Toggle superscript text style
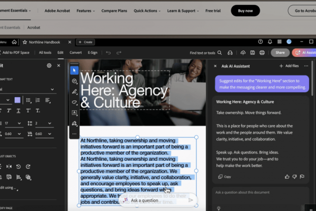The width and height of the screenshot is (316, 211). click(x=28, y=111)
